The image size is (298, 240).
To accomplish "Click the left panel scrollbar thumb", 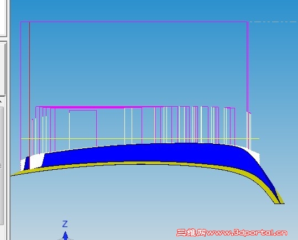I will coord(2,165).
